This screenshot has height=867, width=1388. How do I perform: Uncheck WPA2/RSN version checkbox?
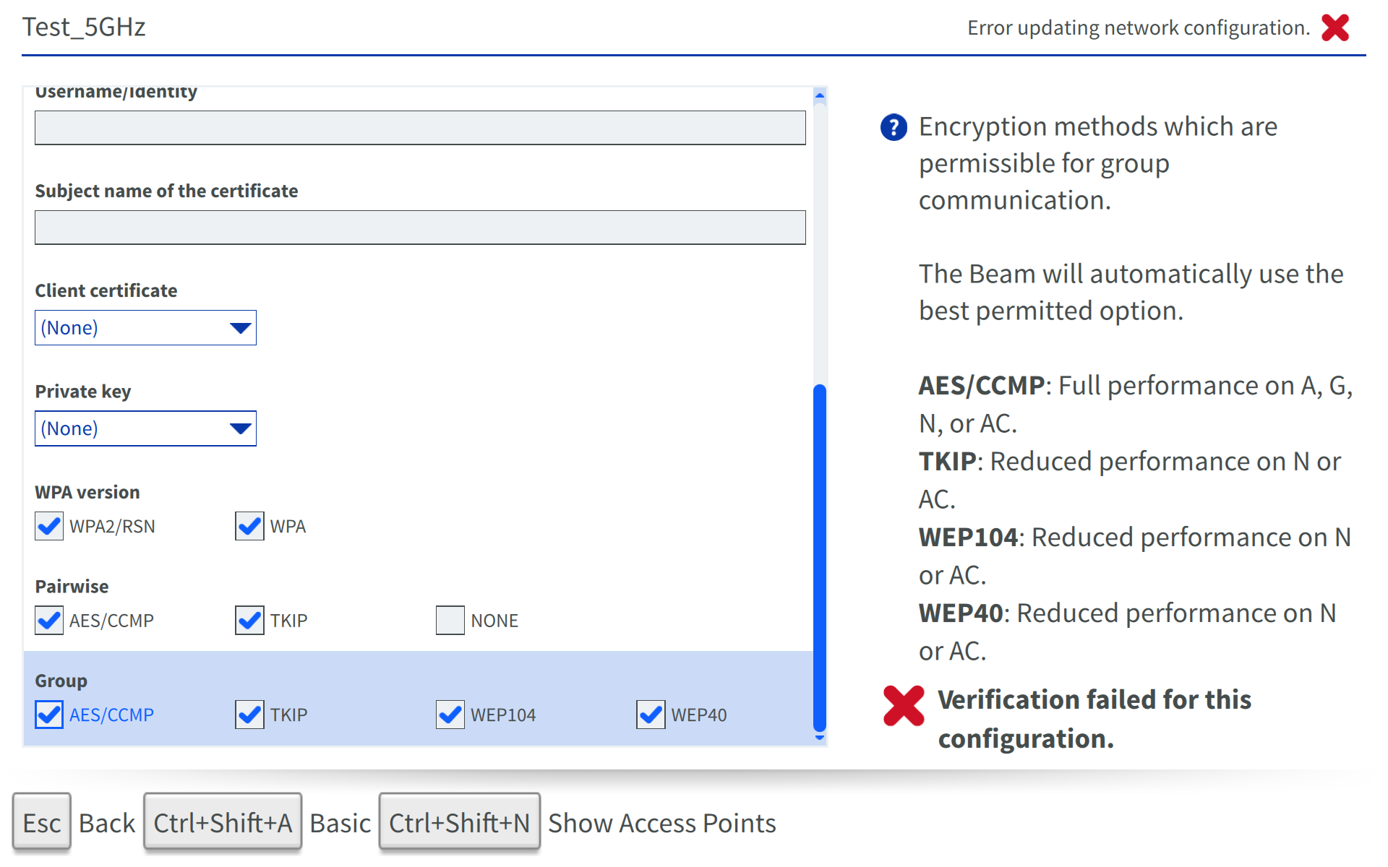tap(49, 526)
